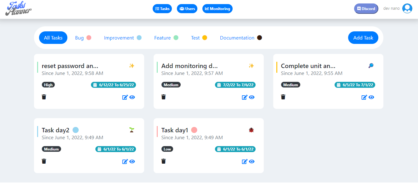
Task: Click the date range badge on Task day2
Action: tap(116, 149)
